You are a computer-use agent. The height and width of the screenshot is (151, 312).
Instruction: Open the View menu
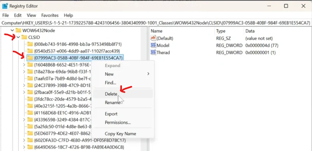(x=31, y=16)
